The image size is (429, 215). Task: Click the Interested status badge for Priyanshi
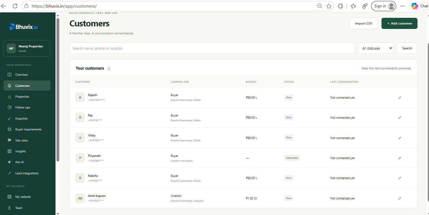coord(292,158)
